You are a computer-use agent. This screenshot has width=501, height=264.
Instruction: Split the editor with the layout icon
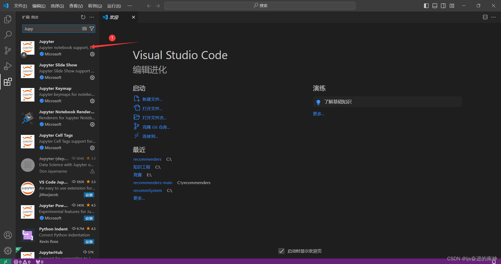coord(485,17)
